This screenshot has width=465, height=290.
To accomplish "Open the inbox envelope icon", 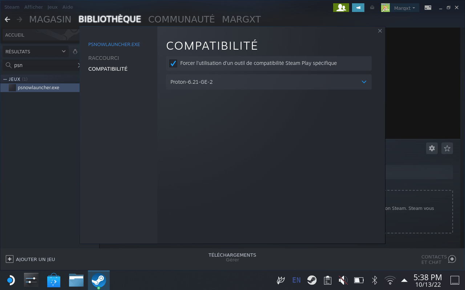I will 372,7.
